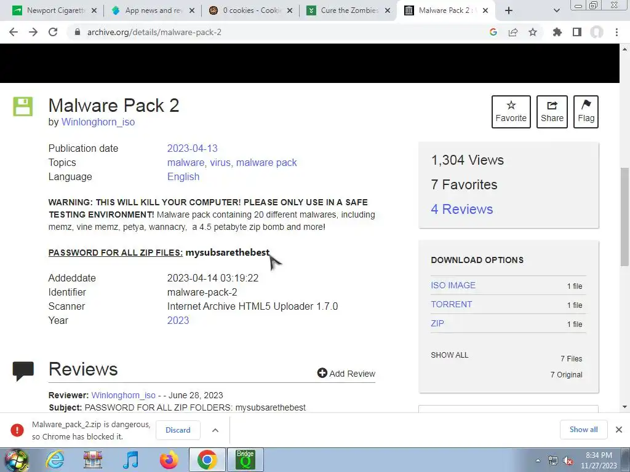
Task: Go forward using the browser forward arrow
Action: pos(33,32)
